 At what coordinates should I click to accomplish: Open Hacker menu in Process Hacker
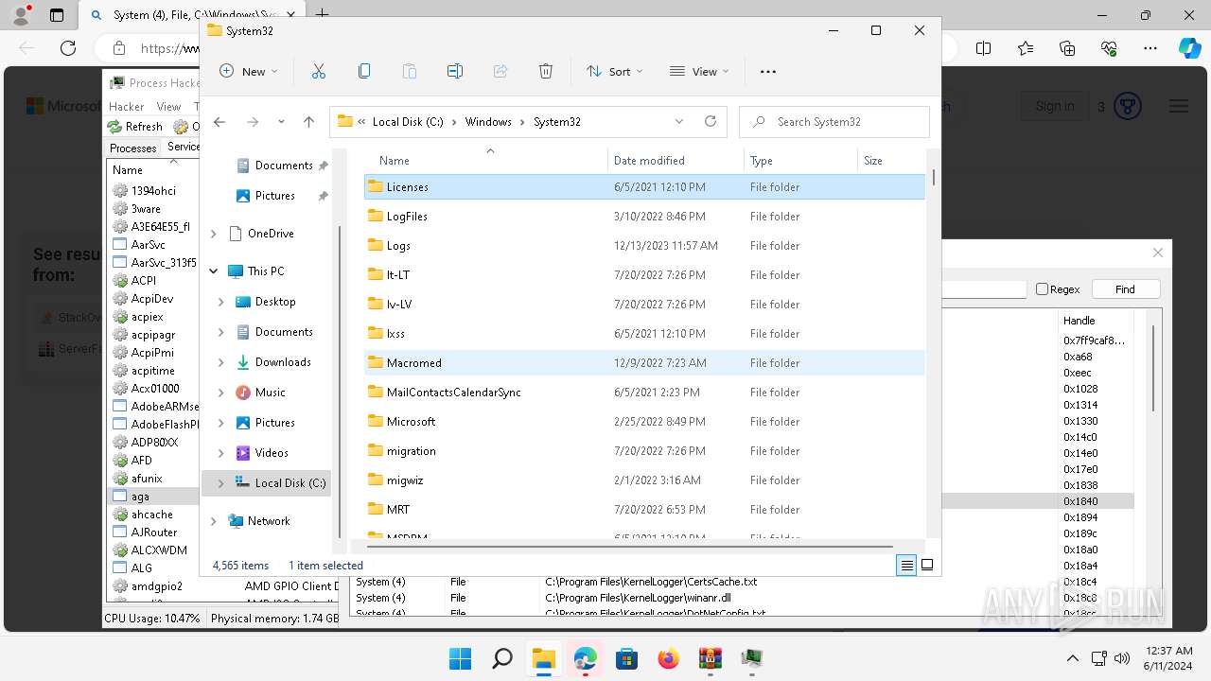click(x=126, y=107)
